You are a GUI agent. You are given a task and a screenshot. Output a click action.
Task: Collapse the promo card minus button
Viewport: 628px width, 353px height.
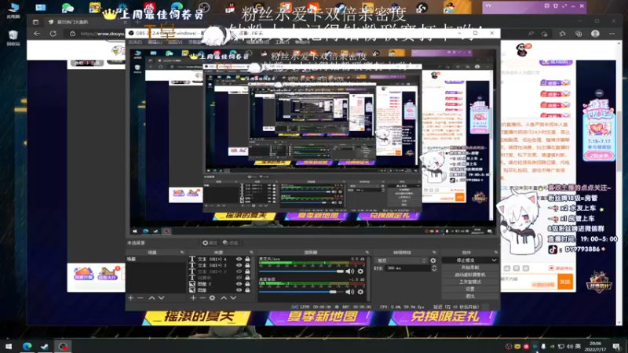point(599,93)
